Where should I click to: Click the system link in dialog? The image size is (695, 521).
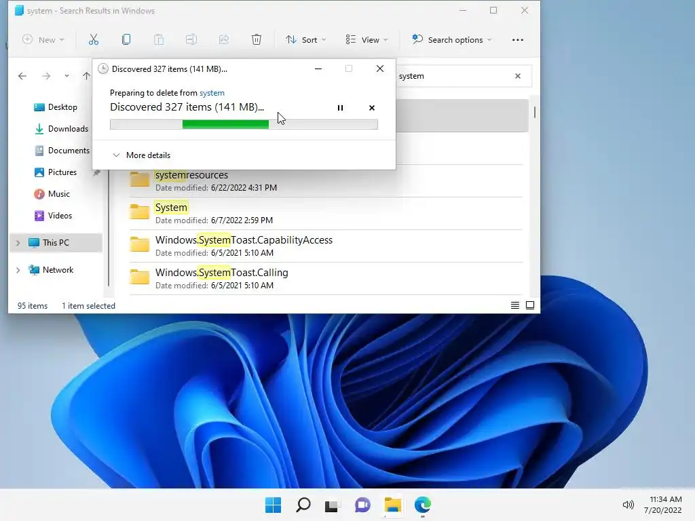pyautogui.click(x=212, y=93)
